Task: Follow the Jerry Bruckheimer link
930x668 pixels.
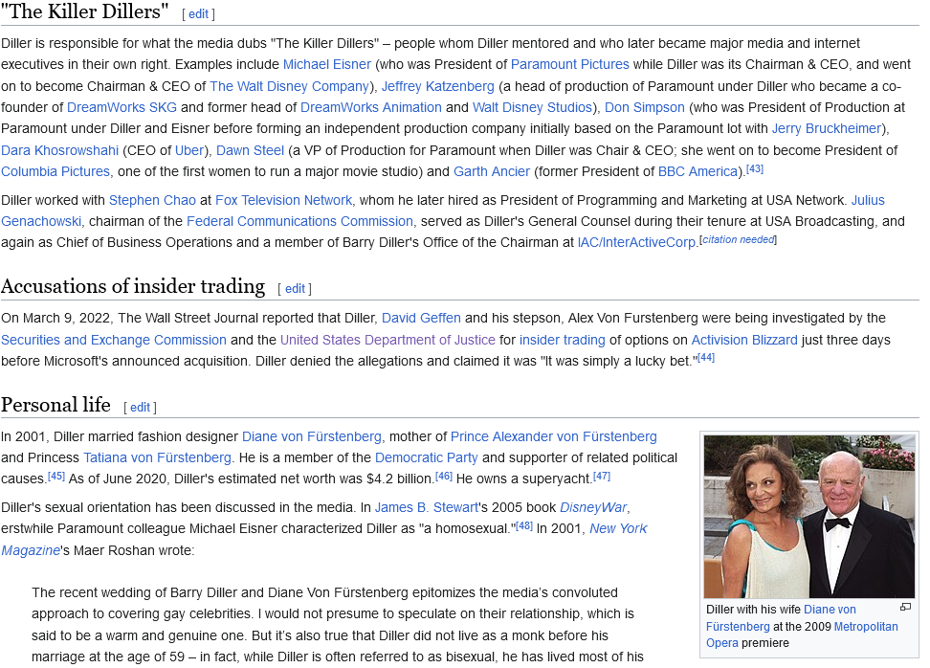Action: pyautogui.click(x=827, y=129)
